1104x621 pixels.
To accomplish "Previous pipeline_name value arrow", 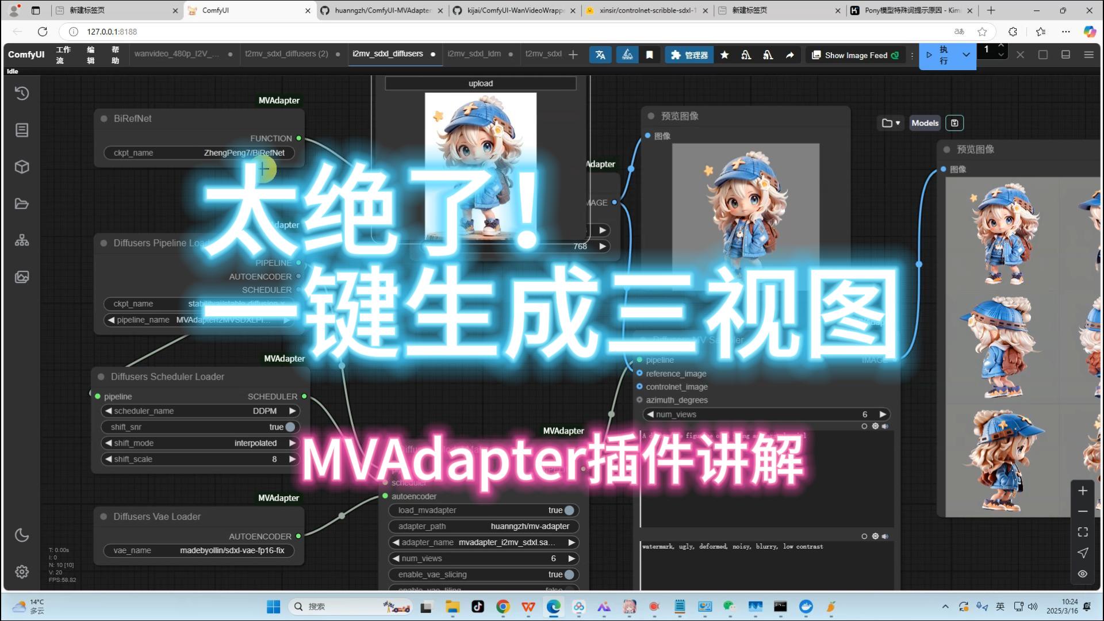I will (111, 320).
